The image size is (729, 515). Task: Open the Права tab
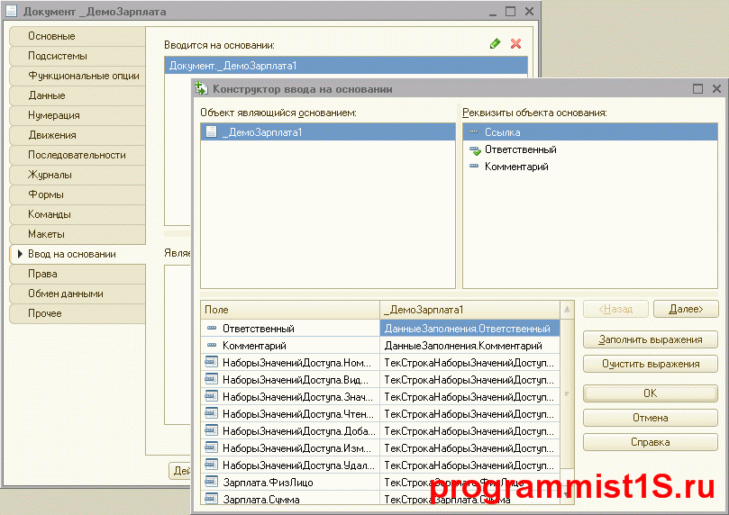coord(42,274)
